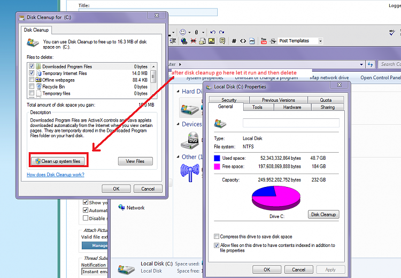The height and width of the screenshot is (278, 401).
Task: Click the magenta Free space color swatch
Action: click(x=217, y=167)
